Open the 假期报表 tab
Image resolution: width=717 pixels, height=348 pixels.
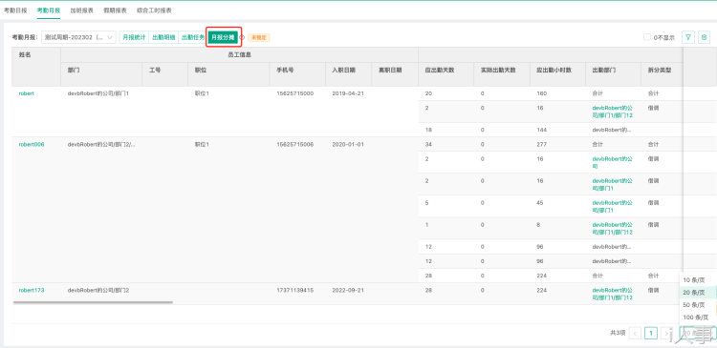[116, 10]
